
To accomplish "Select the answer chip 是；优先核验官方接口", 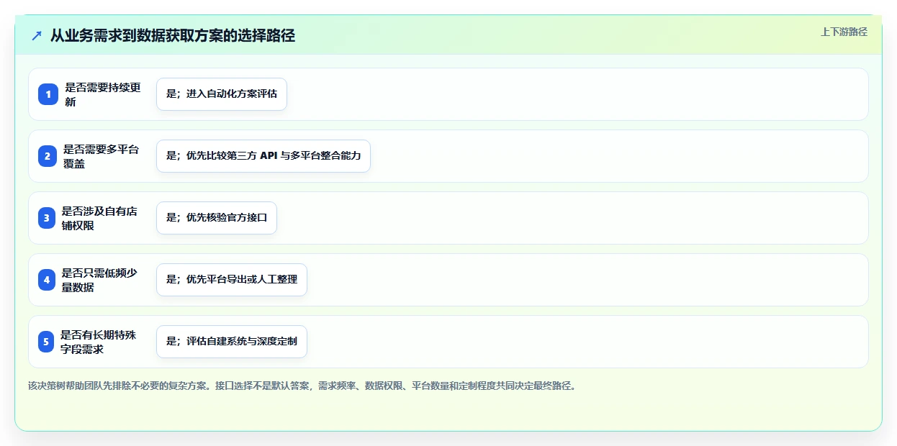I will pos(217,218).
